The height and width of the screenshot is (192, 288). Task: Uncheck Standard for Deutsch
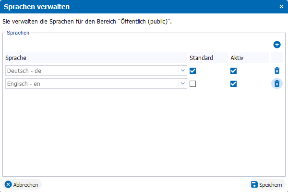click(x=192, y=71)
